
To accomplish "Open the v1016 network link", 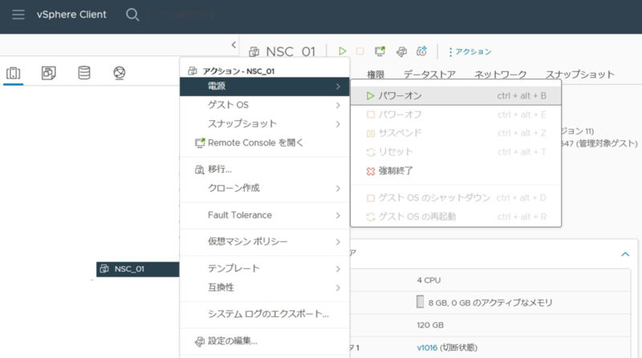I will click(x=427, y=348).
